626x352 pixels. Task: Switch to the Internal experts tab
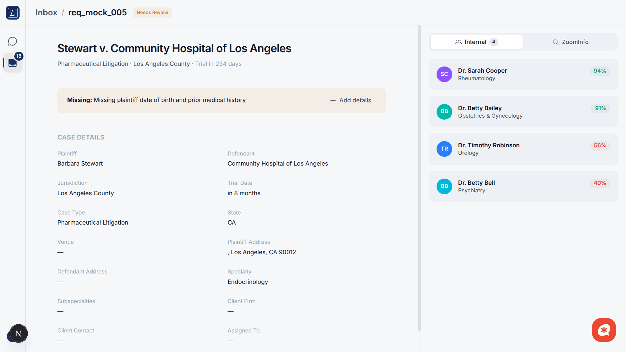[x=476, y=42]
